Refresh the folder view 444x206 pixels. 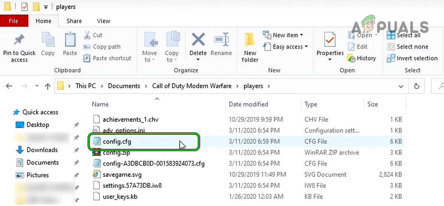tap(417, 86)
